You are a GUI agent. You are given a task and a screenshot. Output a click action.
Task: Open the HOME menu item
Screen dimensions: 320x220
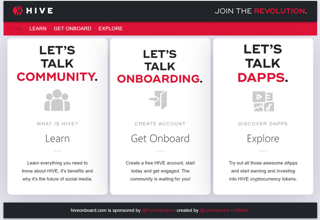14,28
